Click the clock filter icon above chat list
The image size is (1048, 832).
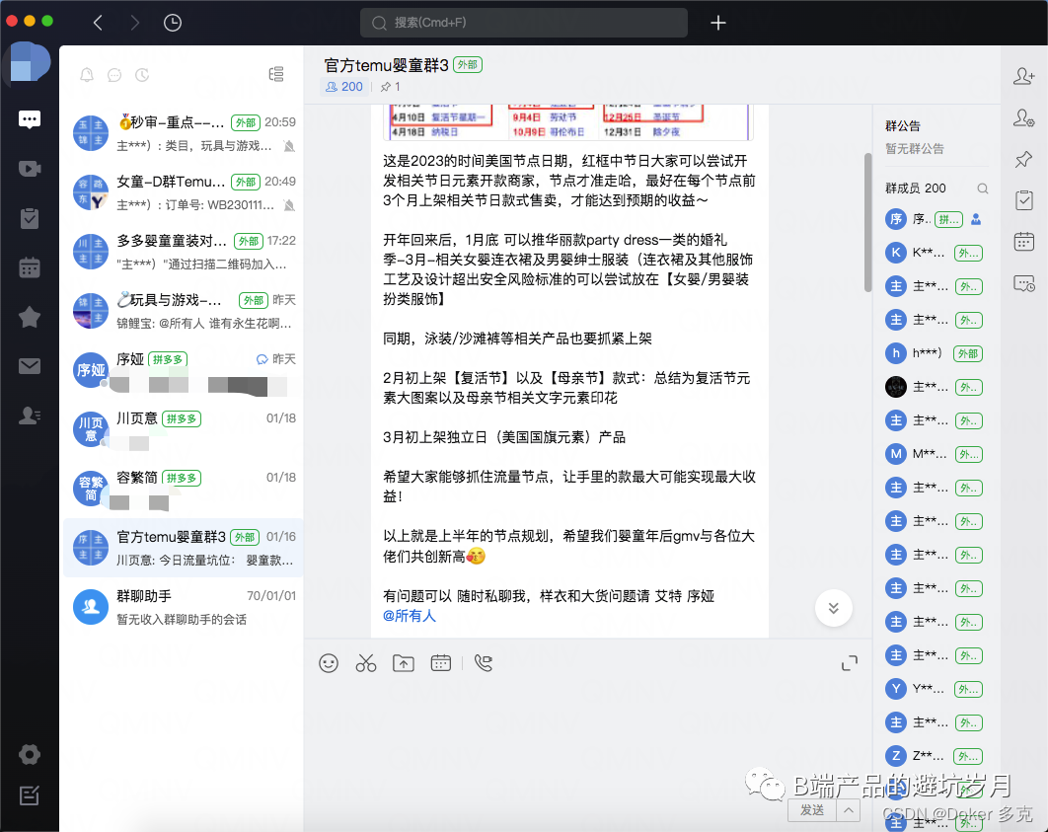click(142, 75)
